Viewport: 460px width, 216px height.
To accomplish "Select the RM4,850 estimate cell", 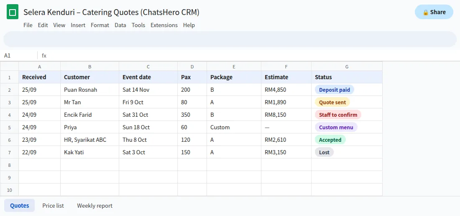I will 286,90.
